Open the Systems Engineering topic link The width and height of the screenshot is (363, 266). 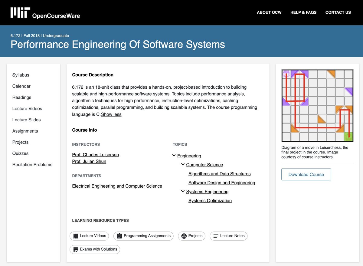[207, 192]
